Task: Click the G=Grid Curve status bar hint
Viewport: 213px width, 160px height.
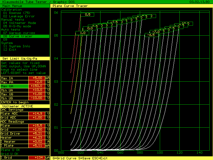Action: pyautogui.click(x=66, y=158)
